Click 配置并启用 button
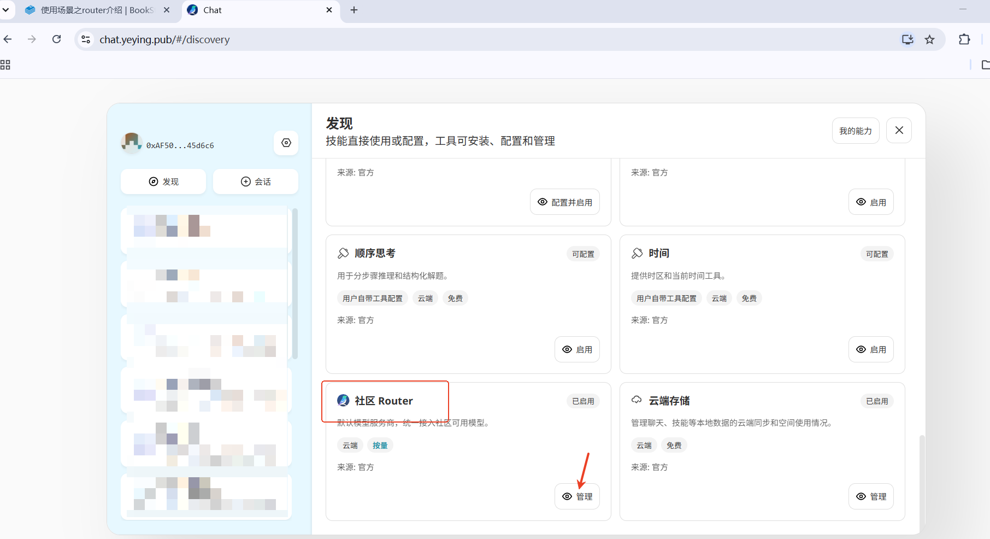 click(565, 202)
